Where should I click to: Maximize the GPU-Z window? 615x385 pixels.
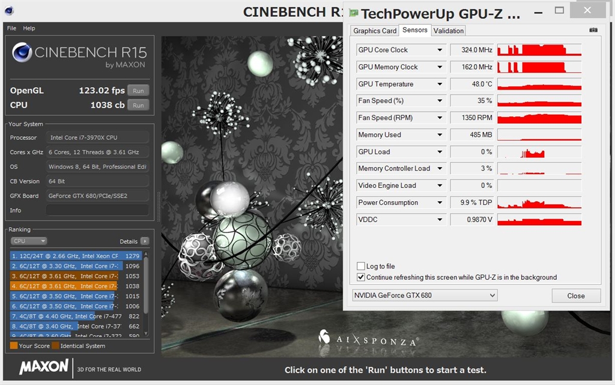(x=559, y=11)
